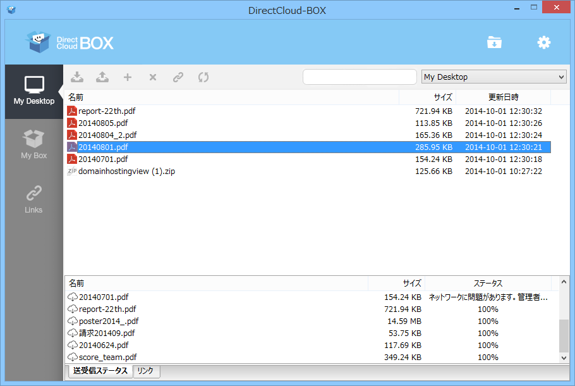
Task: Click the cloud icon beside 20140624.pdf
Action: 73,346
